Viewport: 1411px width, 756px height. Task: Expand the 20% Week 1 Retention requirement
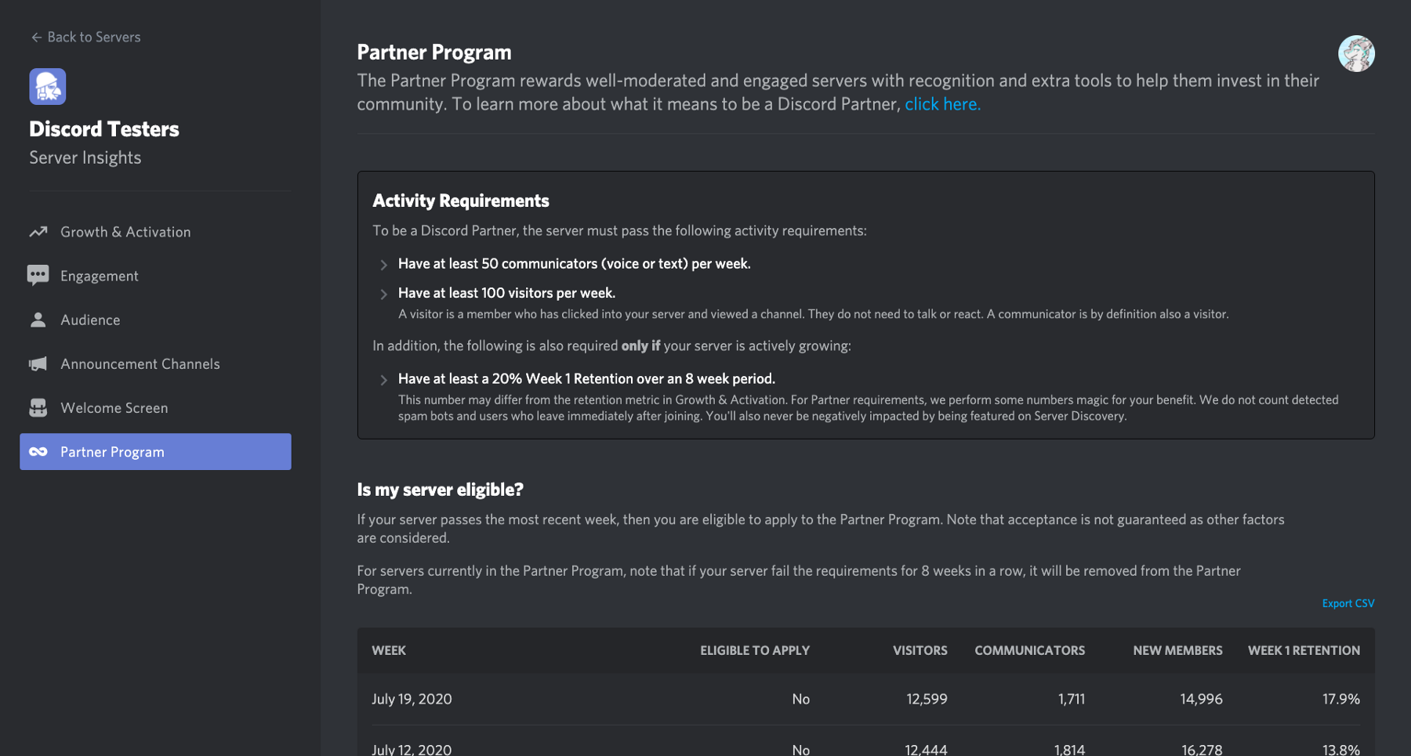click(x=383, y=380)
